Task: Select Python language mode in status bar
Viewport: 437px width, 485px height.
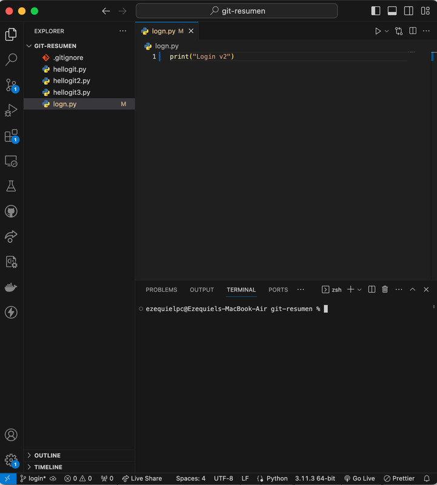Action: coord(277,478)
